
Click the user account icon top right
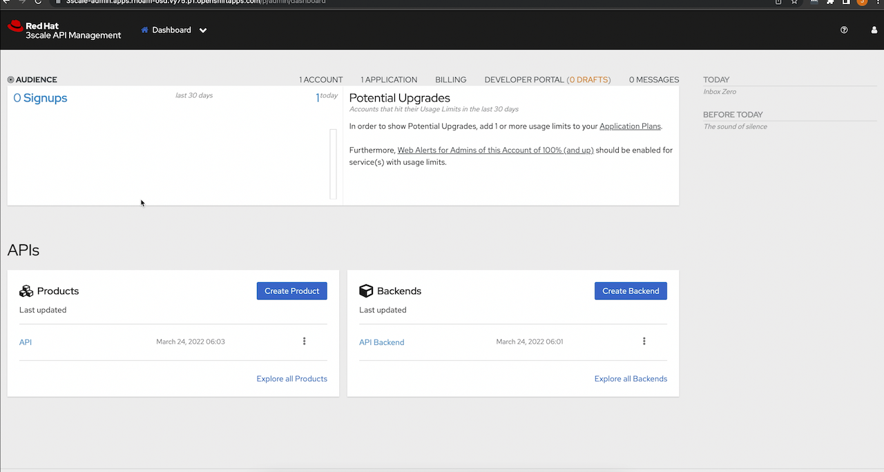pyautogui.click(x=874, y=30)
